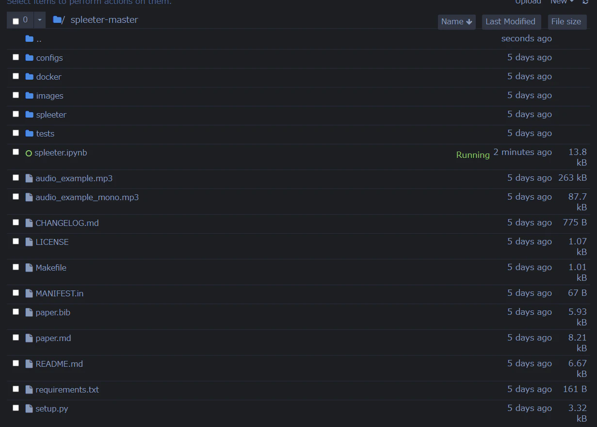The height and width of the screenshot is (427, 597).
Task: Click the folder icon beside configs
Action: (x=29, y=58)
